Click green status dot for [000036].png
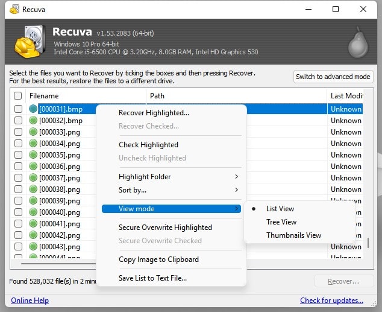Viewport: 382px width, 312px height. [33, 166]
